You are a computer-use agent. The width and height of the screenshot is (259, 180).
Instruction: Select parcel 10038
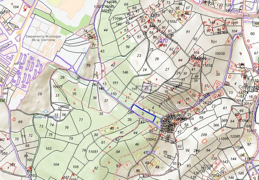click(220, 53)
